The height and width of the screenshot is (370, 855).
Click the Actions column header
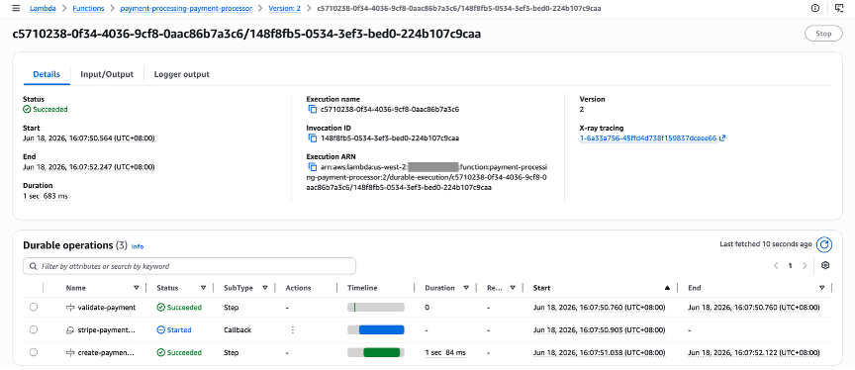298,288
